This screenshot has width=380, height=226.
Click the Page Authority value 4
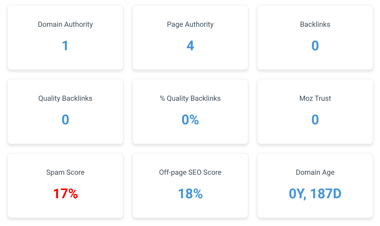coord(190,46)
